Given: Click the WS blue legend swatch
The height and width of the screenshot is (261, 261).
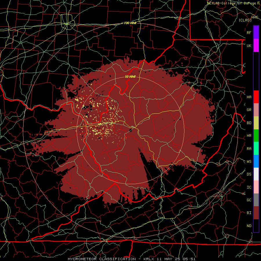Looking at the screenshot, I should [x=256, y=161].
